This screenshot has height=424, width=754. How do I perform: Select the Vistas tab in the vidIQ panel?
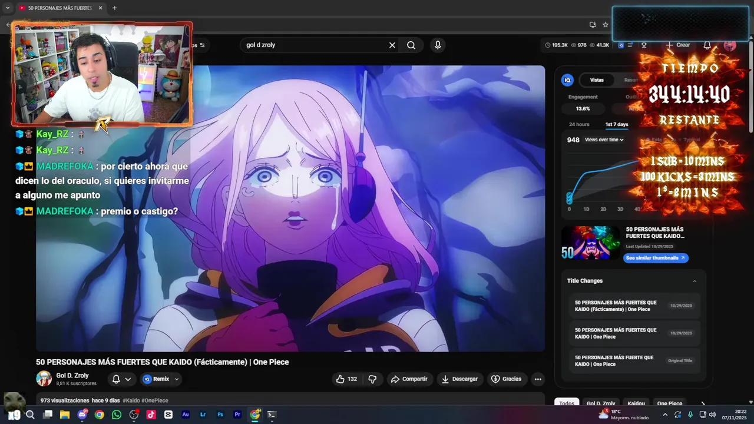pyautogui.click(x=597, y=80)
